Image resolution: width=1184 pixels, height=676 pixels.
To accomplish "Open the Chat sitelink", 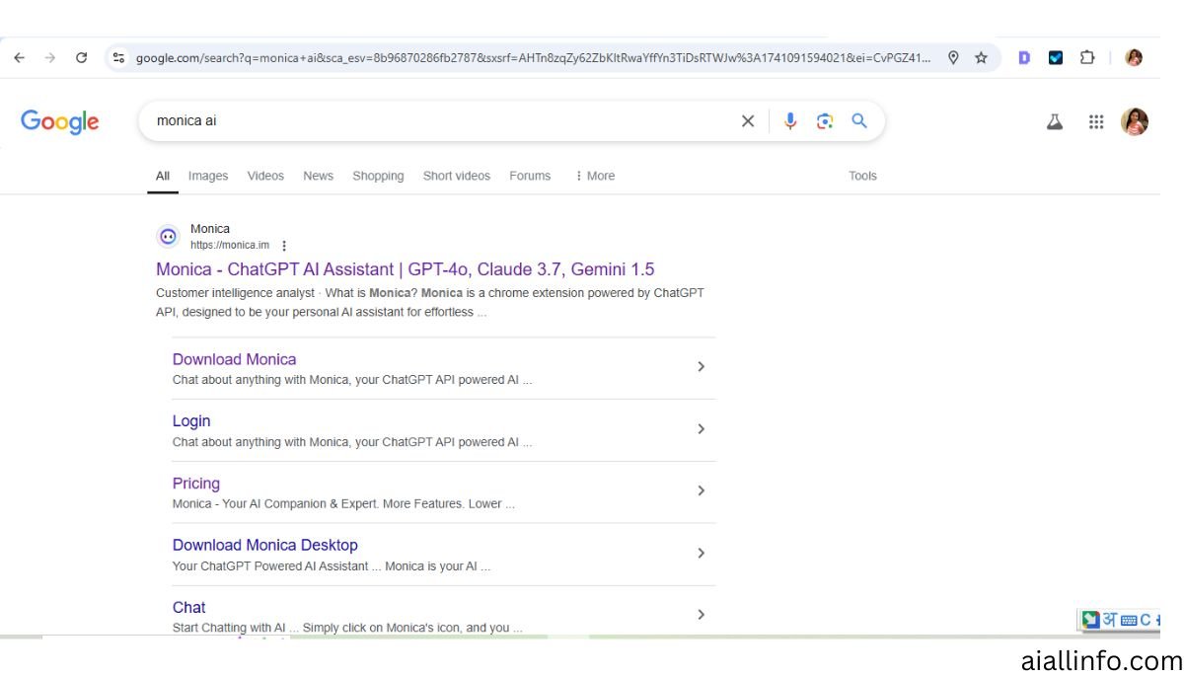I will pos(188,607).
